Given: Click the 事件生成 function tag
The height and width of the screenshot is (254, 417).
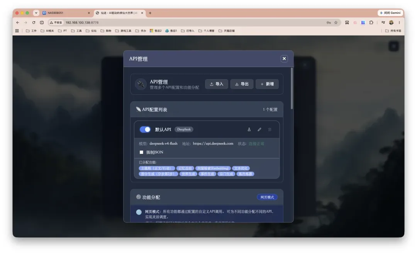Looking at the screenshot, I should [207, 174].
